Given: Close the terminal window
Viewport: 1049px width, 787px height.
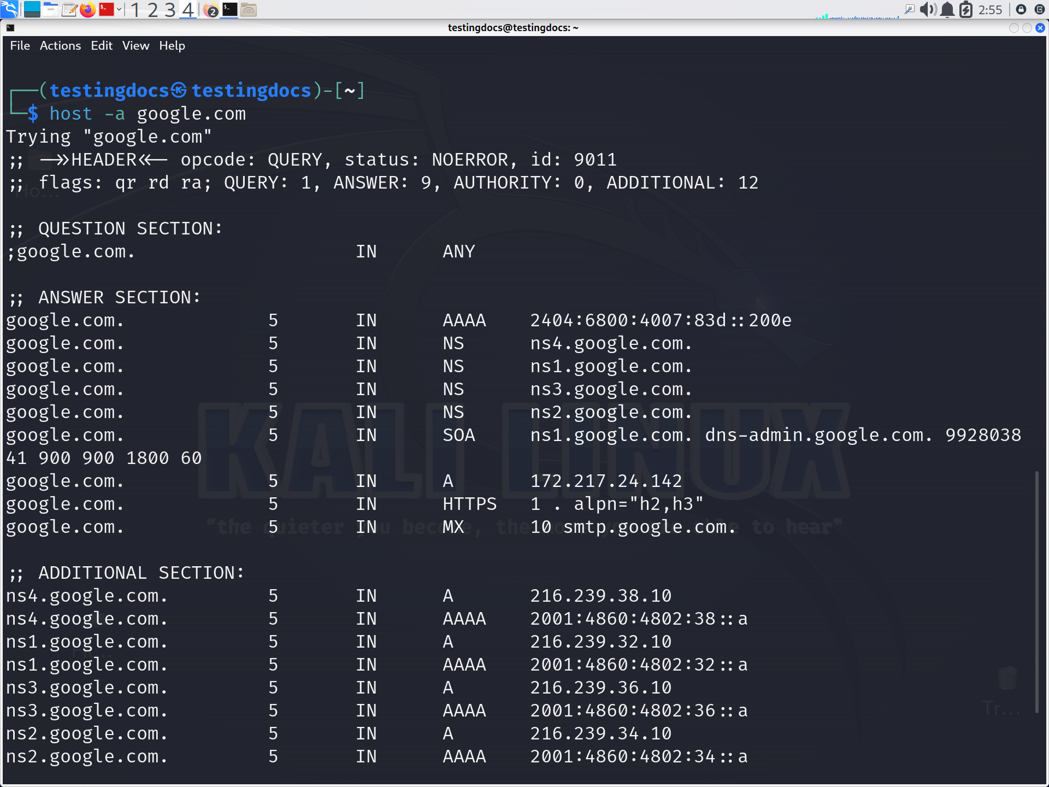Looking at the screenshot, I should (x=1040, y=27).
